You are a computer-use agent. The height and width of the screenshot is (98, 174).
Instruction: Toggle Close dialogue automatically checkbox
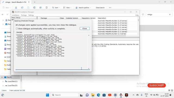17,29
